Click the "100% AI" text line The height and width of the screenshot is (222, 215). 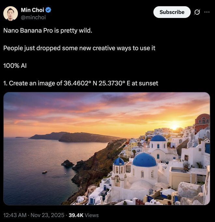(x=15, y=66)
